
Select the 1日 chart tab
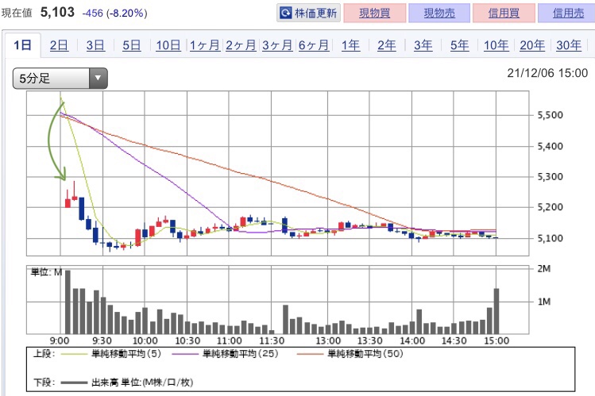pyautogui.click(x=22, y=45)
